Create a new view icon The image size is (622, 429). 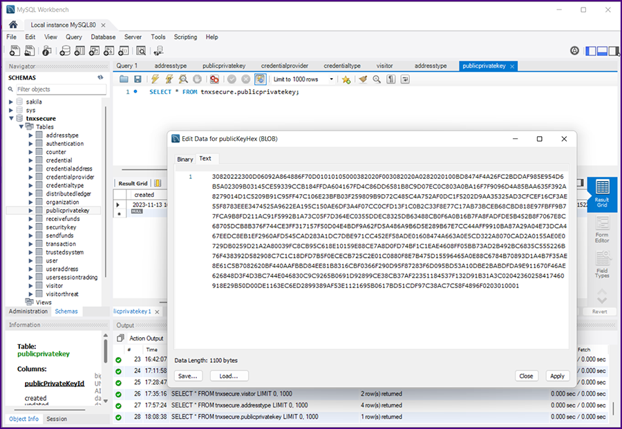(95, 50)
